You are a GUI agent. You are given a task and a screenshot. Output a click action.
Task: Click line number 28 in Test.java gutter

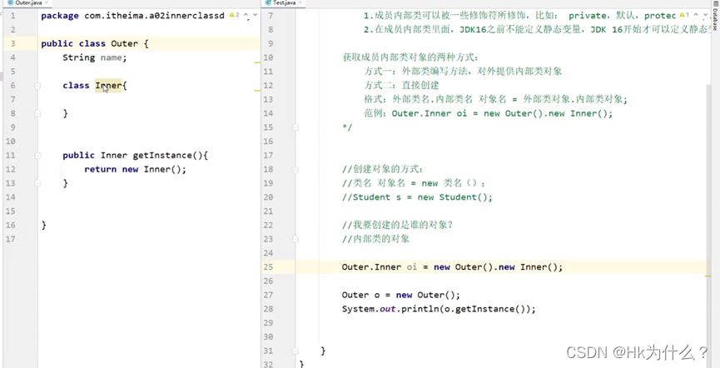[268, 309]
